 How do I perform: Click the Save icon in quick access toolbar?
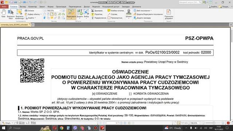point(12,2)
